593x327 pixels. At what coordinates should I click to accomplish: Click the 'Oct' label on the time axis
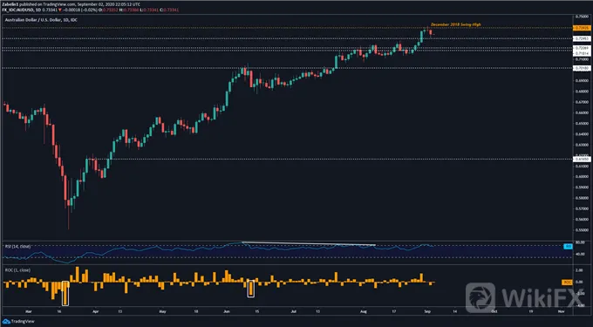(x=494, y=312)
